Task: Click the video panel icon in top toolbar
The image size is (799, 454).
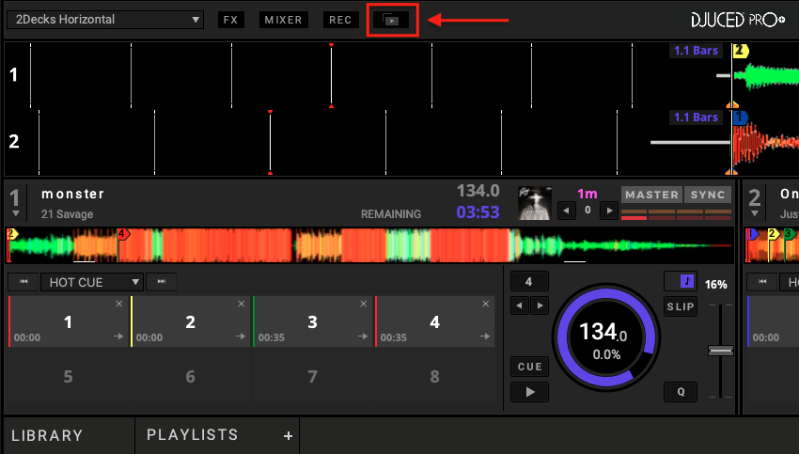Action: [390, 20]
